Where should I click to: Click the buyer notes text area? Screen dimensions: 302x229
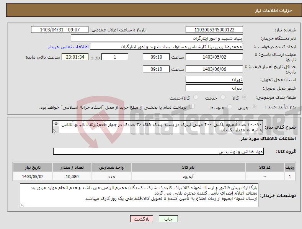click(139, 195)
